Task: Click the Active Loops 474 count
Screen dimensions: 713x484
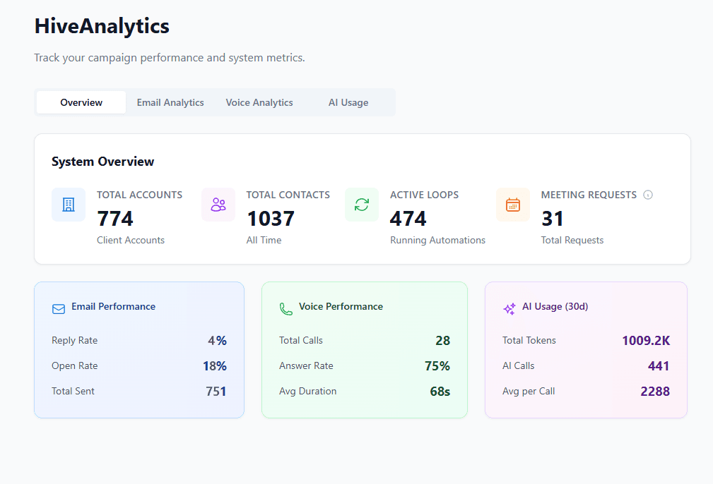Action: (408, 218)
